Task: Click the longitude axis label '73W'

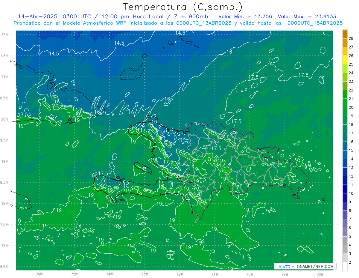Action: click(x=144, y=274)
